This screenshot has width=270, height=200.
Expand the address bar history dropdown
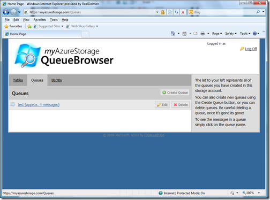(157, 12)
